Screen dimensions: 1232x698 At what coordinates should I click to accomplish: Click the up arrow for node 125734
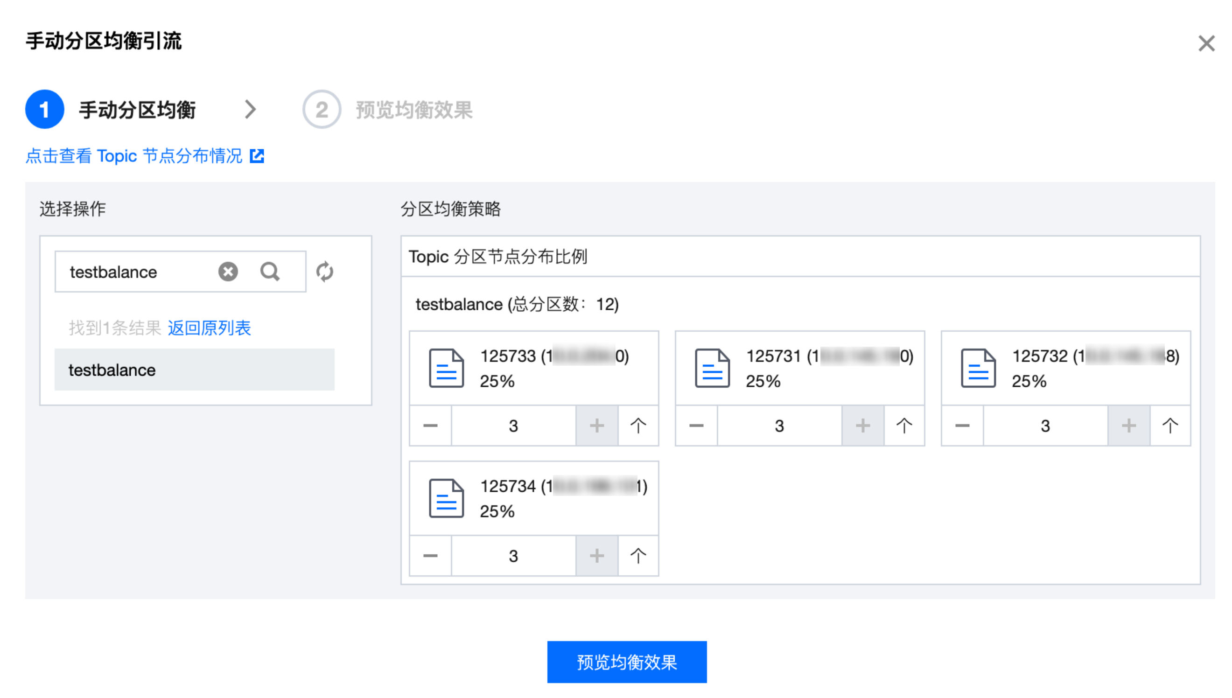[637, 556]
